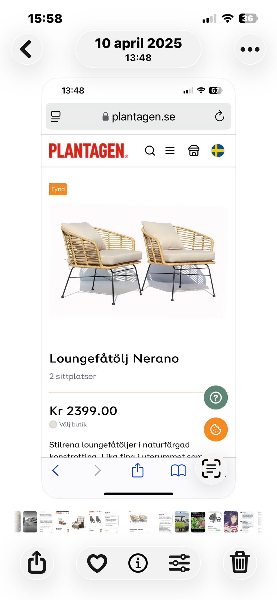Viewport: 277px width, 600px height.
Task: Favorite the photo with heart icon
Action: (97, 562)
